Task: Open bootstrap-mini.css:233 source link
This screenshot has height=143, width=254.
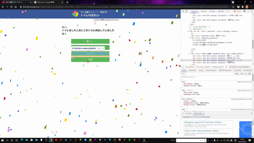Action: 241,99
